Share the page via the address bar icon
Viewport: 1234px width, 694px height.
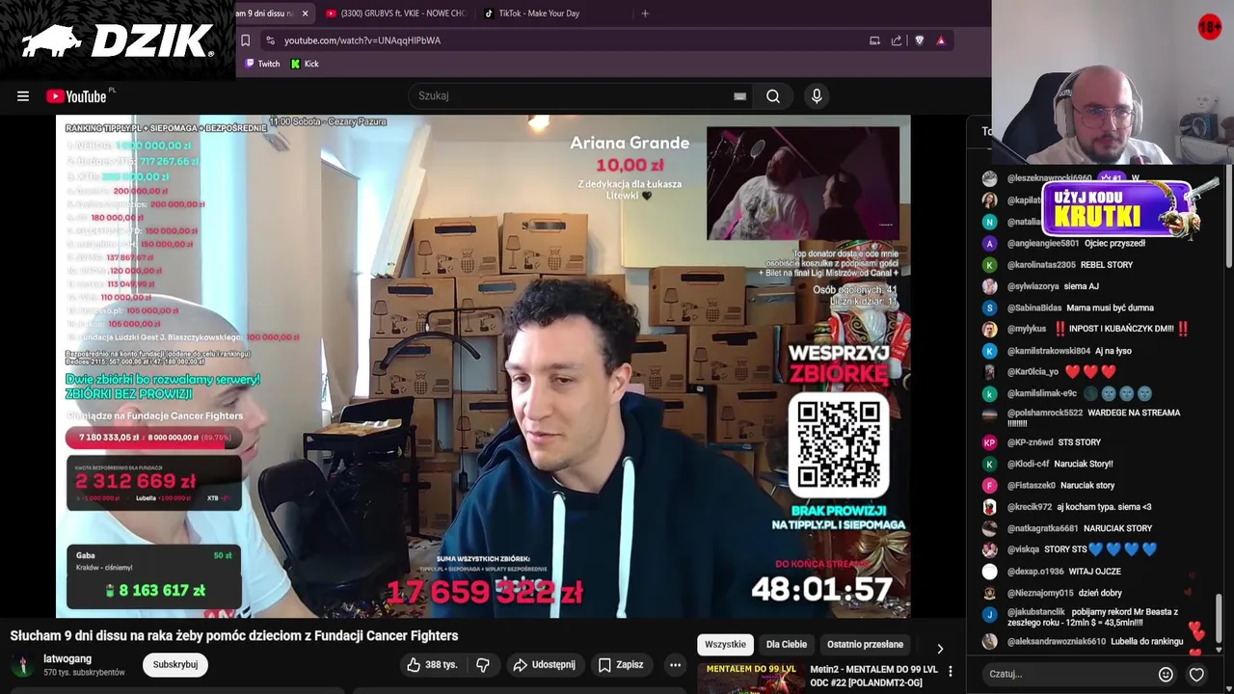(897, 40)
